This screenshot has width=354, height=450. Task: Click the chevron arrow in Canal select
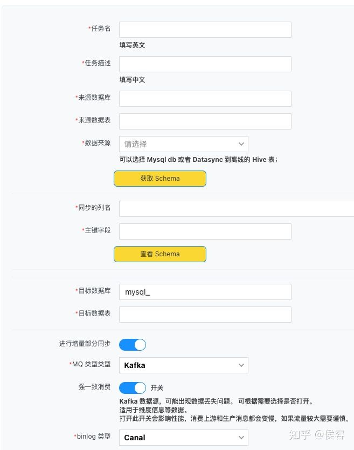click(x=241, y=438)
